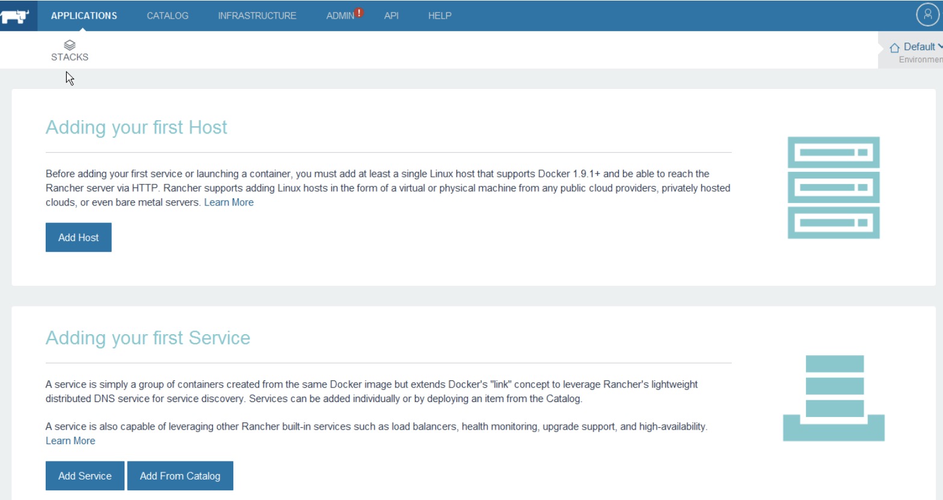This screenshot has width=943, height=500.
Task: Select the Stacks sub-navigation label
Action: coord(70,57)
